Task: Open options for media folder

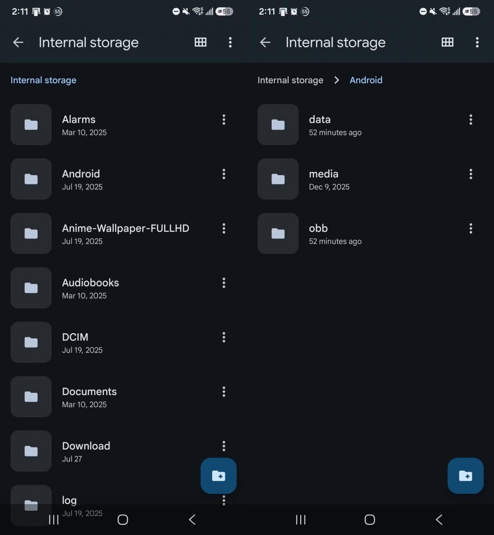Action: (471, 174)
